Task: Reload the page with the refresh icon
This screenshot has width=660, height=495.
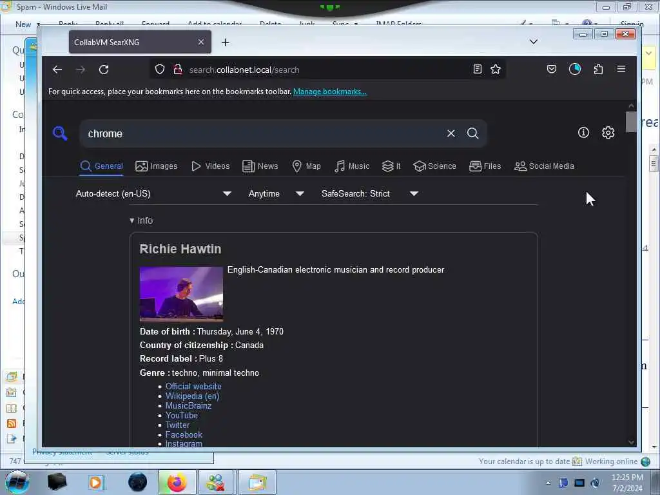Action: tap(104, 70)
